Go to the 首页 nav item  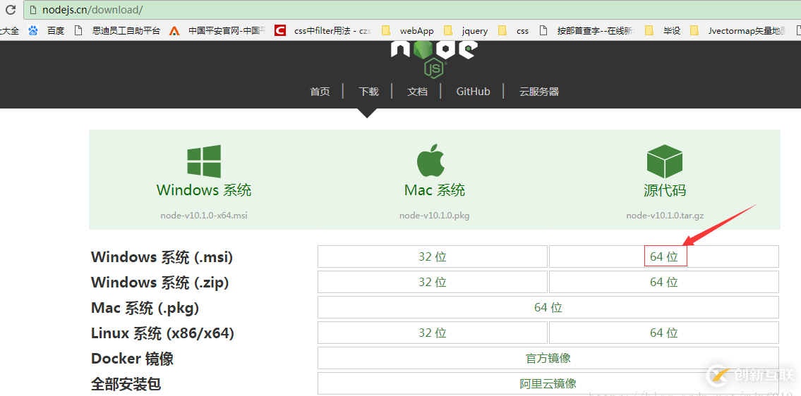[x=320, y=92]
